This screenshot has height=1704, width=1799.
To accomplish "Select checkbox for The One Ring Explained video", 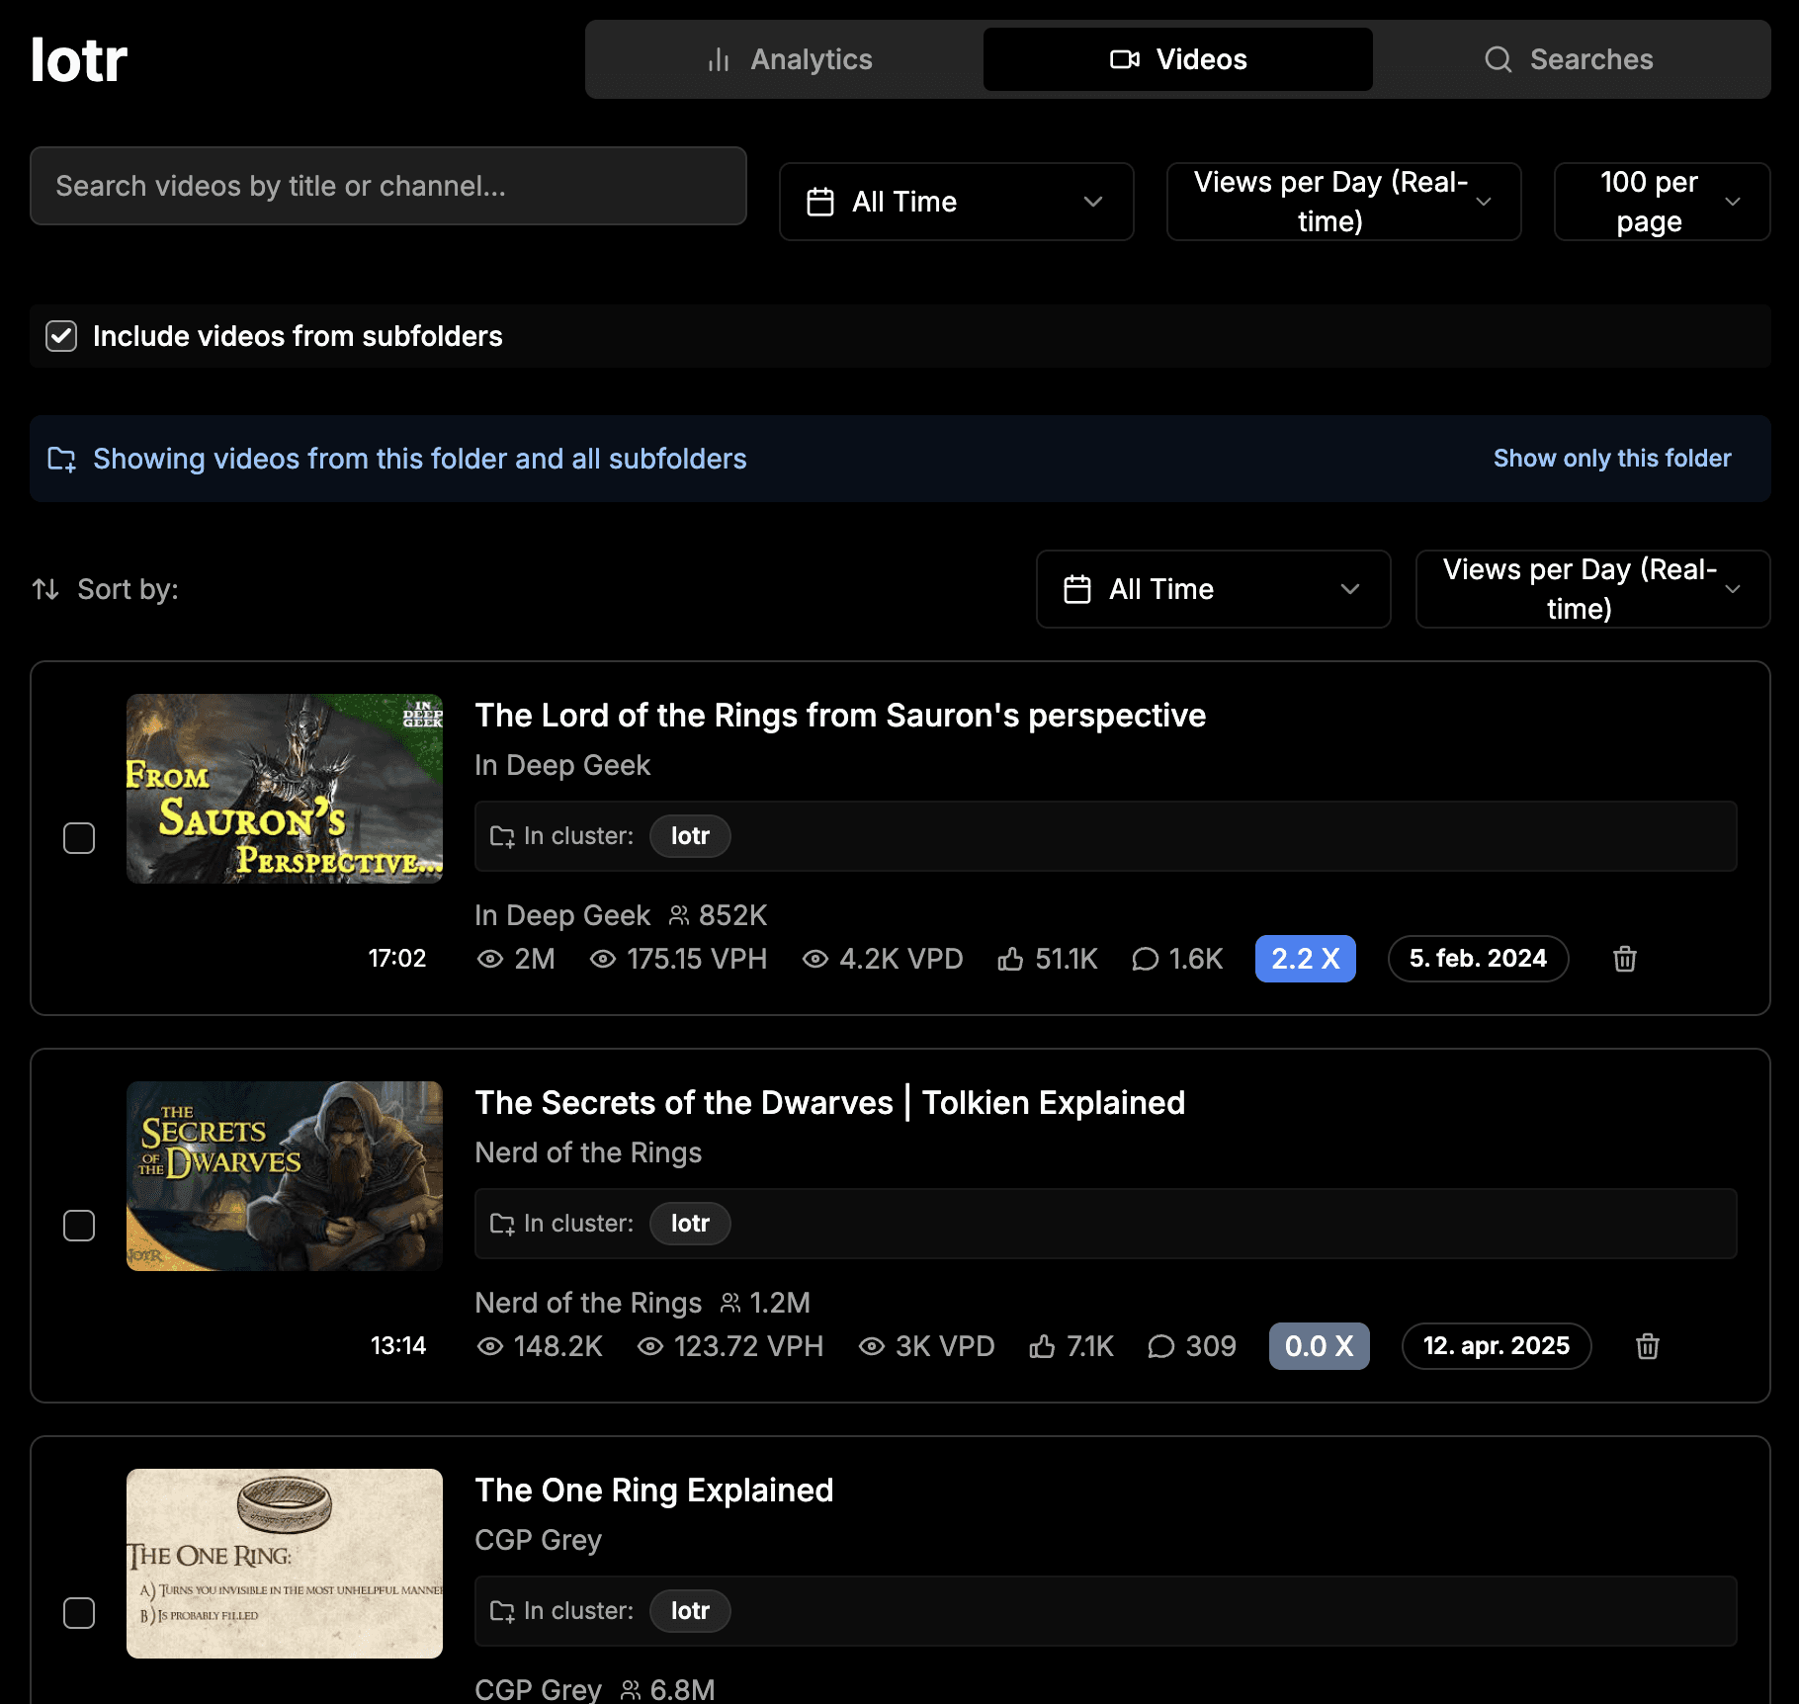I will click(79, 1613).
